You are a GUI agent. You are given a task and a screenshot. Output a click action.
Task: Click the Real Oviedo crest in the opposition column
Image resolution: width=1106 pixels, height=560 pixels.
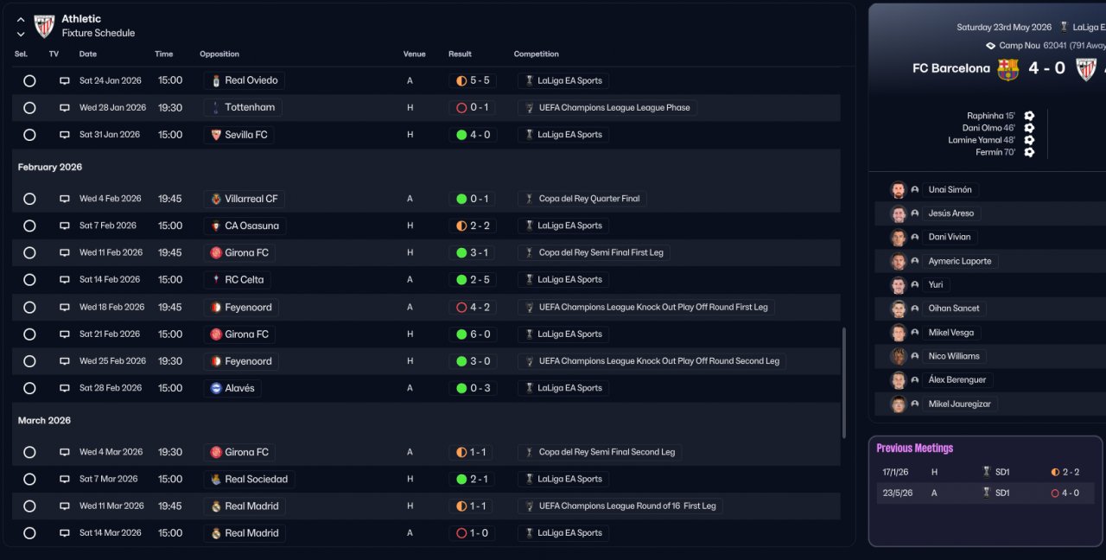tap(216, 81)
